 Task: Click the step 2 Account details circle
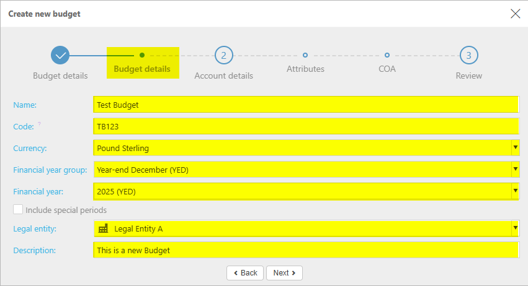point(223,55)
